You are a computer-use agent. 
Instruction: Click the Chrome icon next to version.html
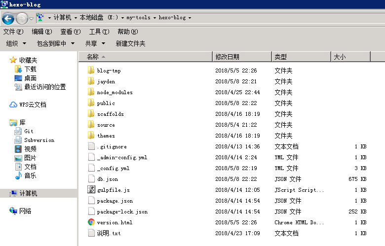(x=91, y=222)
